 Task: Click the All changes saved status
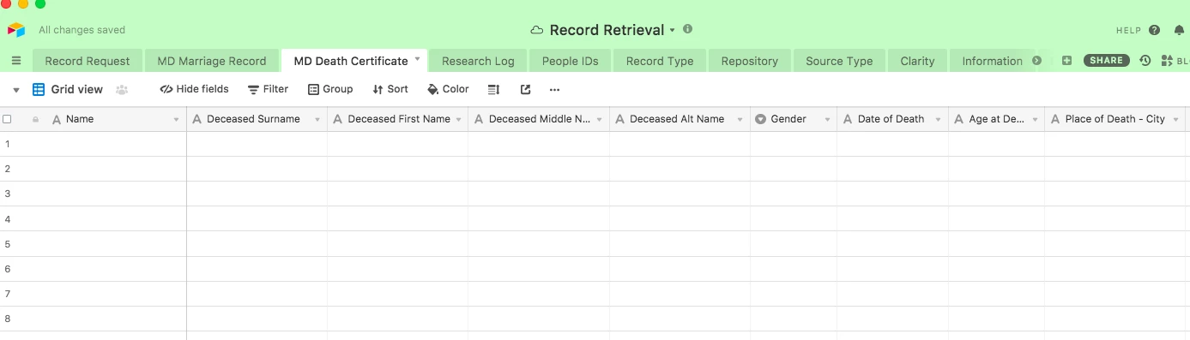tap(82, 30)
